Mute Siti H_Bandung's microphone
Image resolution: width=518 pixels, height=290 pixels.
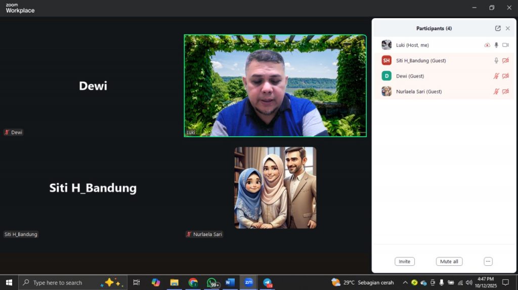tap(496, 61)
